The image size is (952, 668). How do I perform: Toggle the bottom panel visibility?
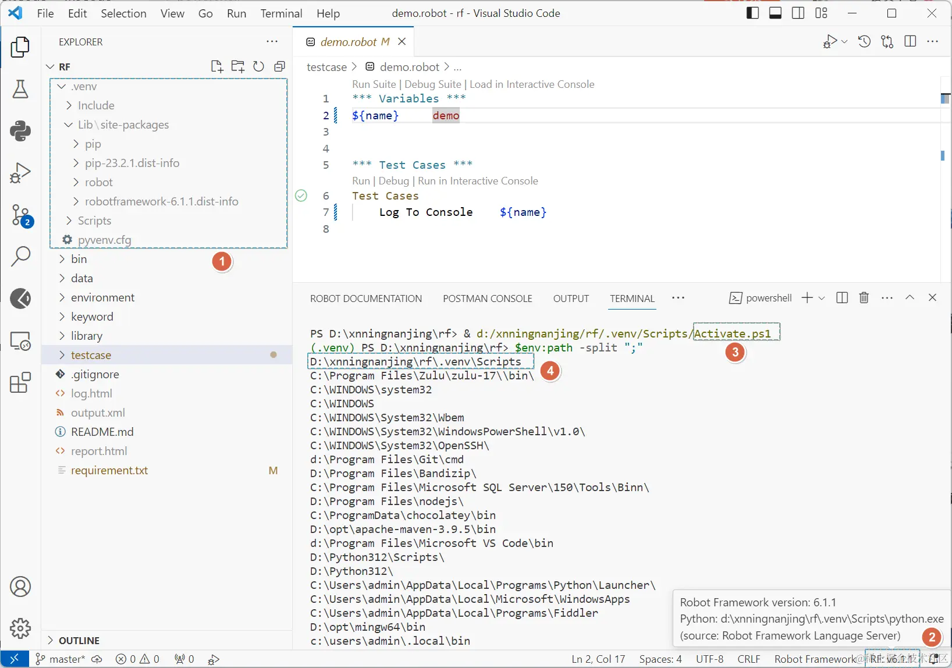point(776,13)
